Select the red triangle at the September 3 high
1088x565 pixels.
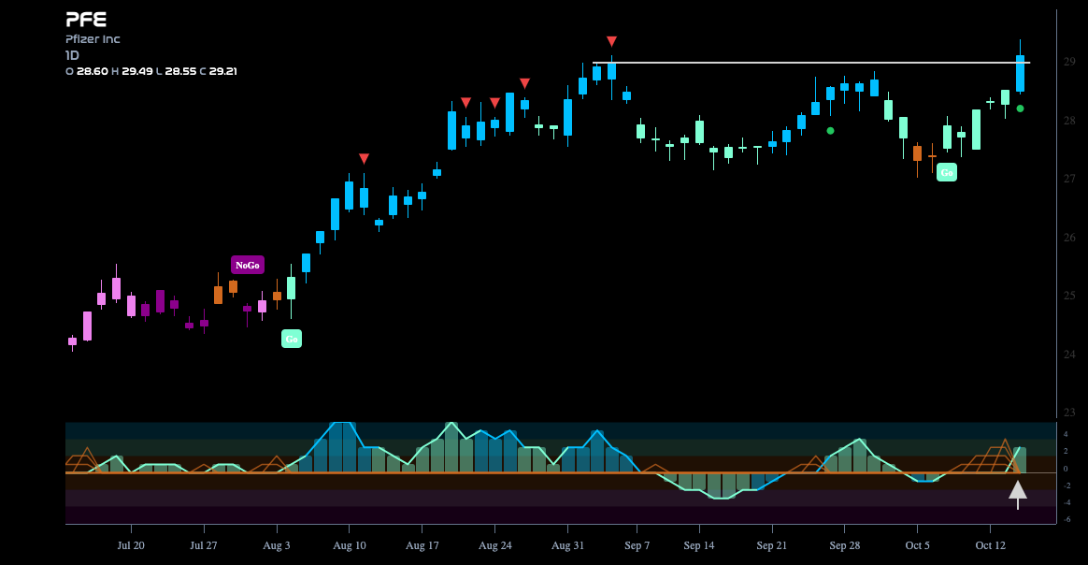click(x=611, y=42)
